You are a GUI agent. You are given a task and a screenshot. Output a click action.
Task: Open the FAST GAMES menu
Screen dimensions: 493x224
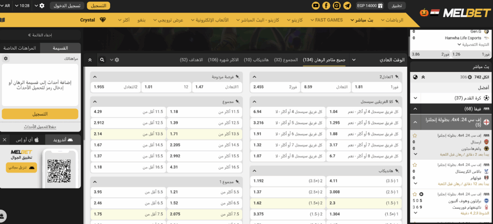click(x=326, y=20)
